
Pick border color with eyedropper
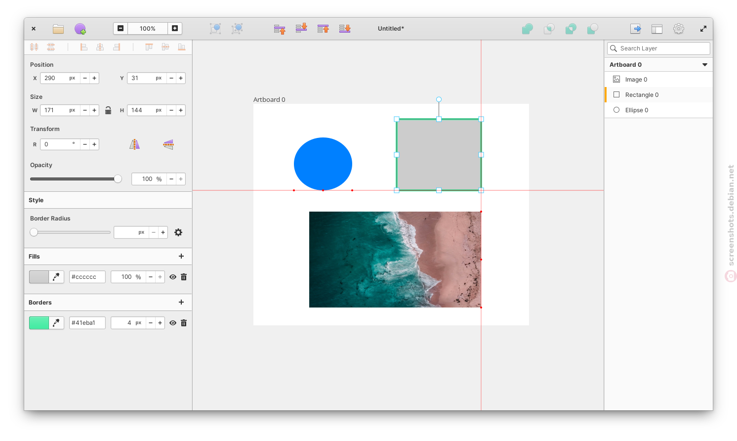[56, 323]
